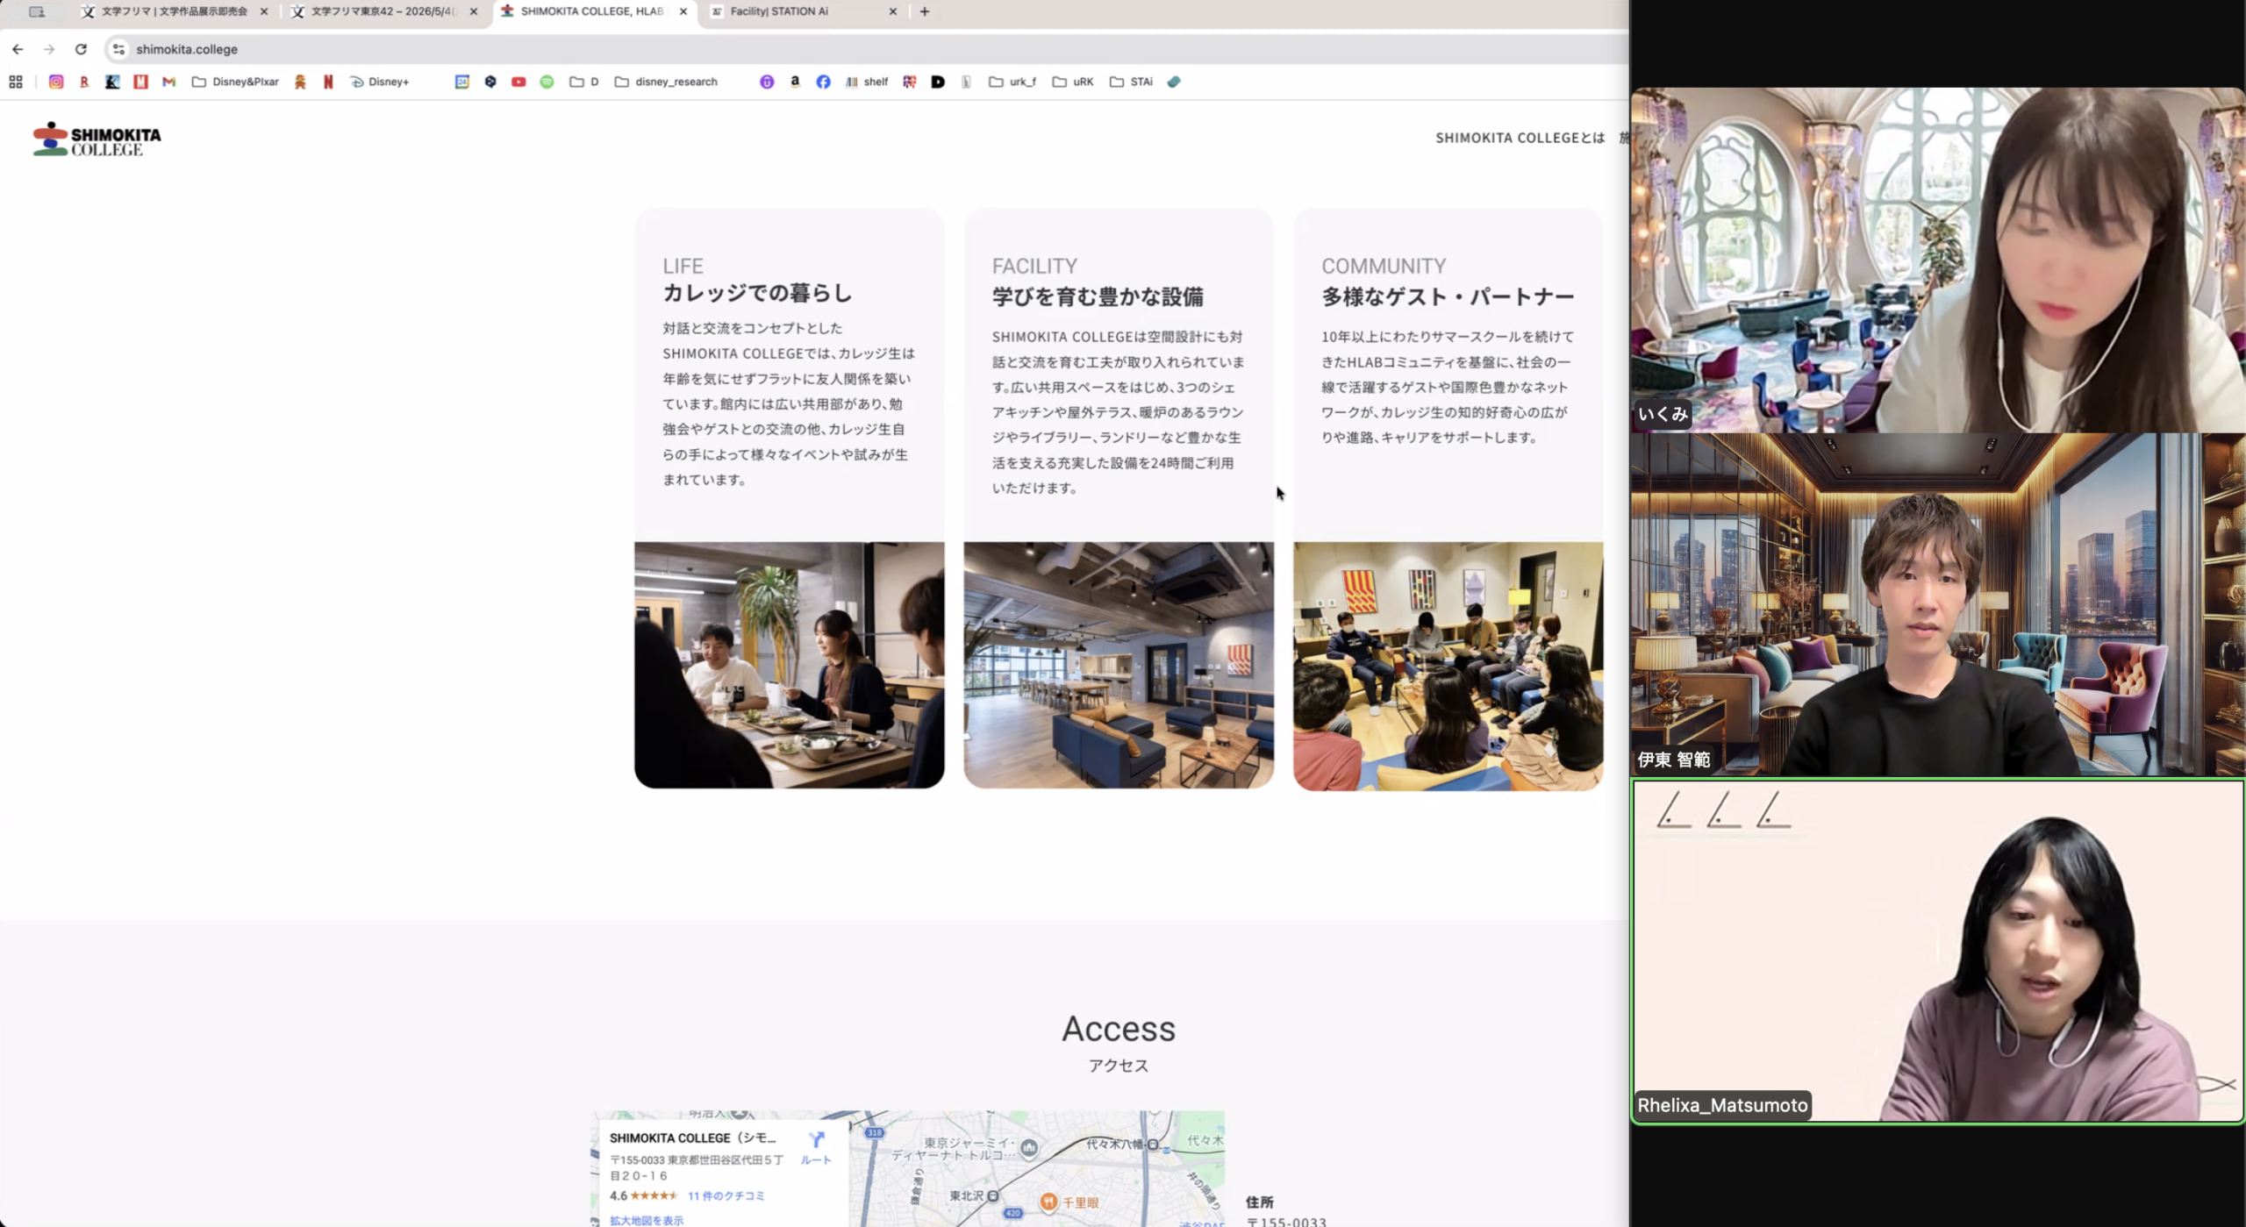Click the 学びを育む豊かな設備 heading
This screenshot has height=1227, width=2246.
[1098, 296]
